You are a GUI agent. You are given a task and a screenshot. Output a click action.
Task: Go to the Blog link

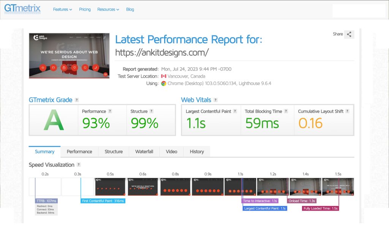click(x=130, y=9)
